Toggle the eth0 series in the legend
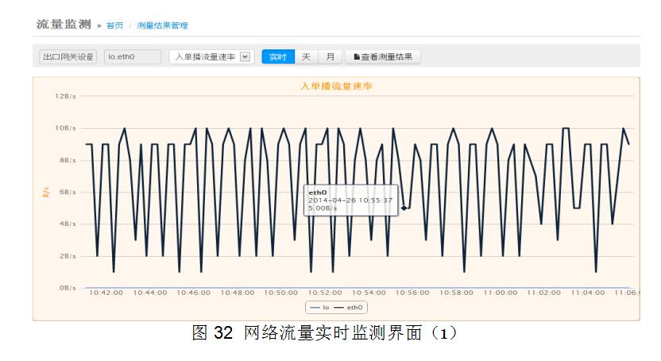 coord(348,307)
